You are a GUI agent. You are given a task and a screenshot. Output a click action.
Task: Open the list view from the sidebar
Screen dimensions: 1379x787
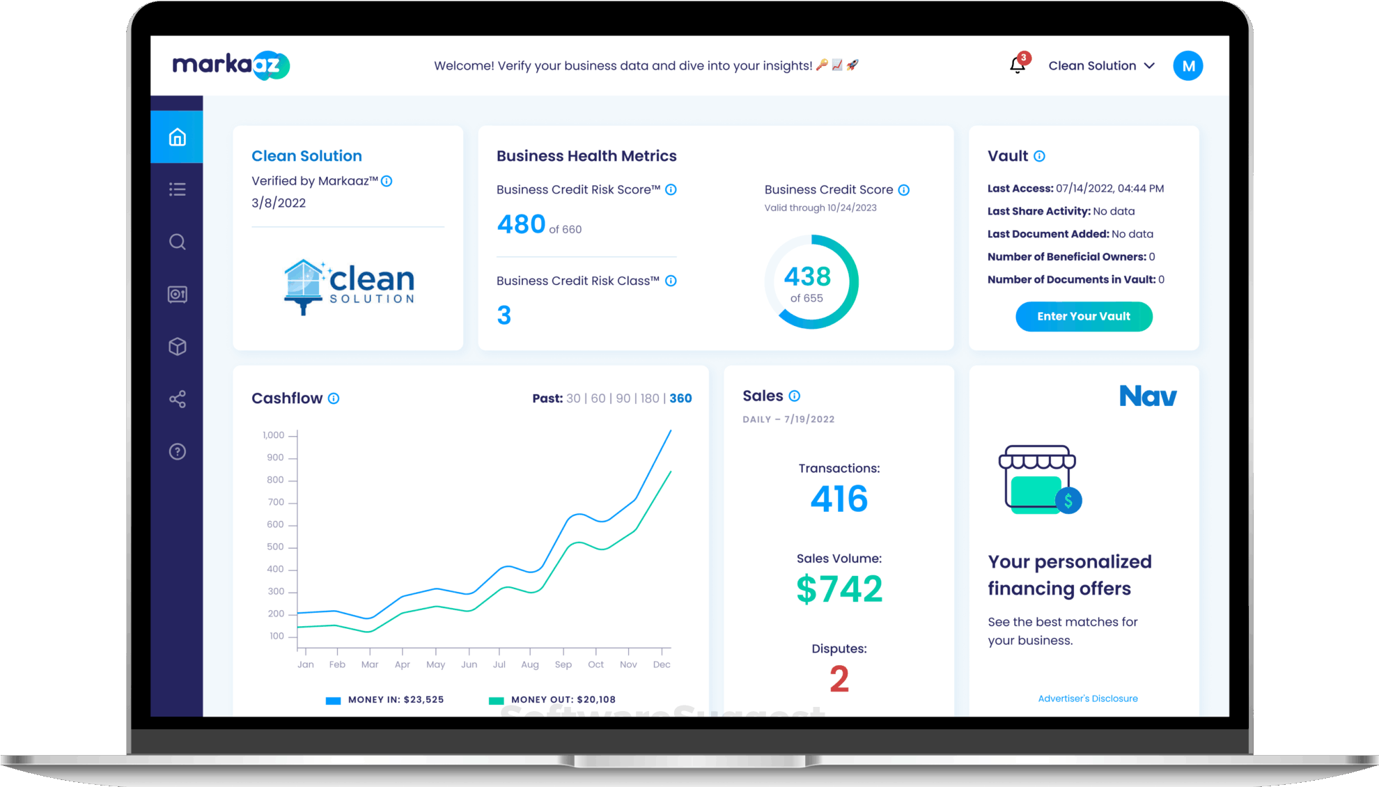point(177,189)
